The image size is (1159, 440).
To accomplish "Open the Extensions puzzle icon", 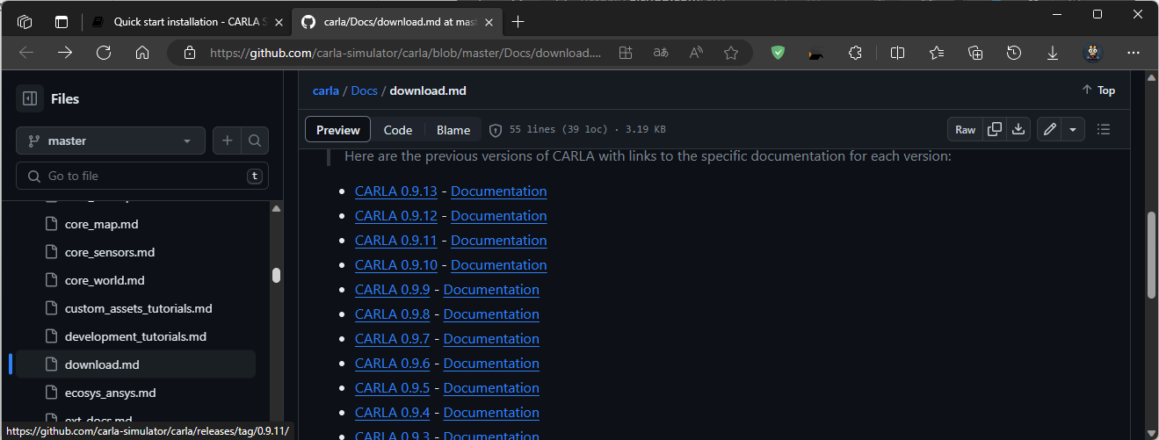I will coord(855,53).
